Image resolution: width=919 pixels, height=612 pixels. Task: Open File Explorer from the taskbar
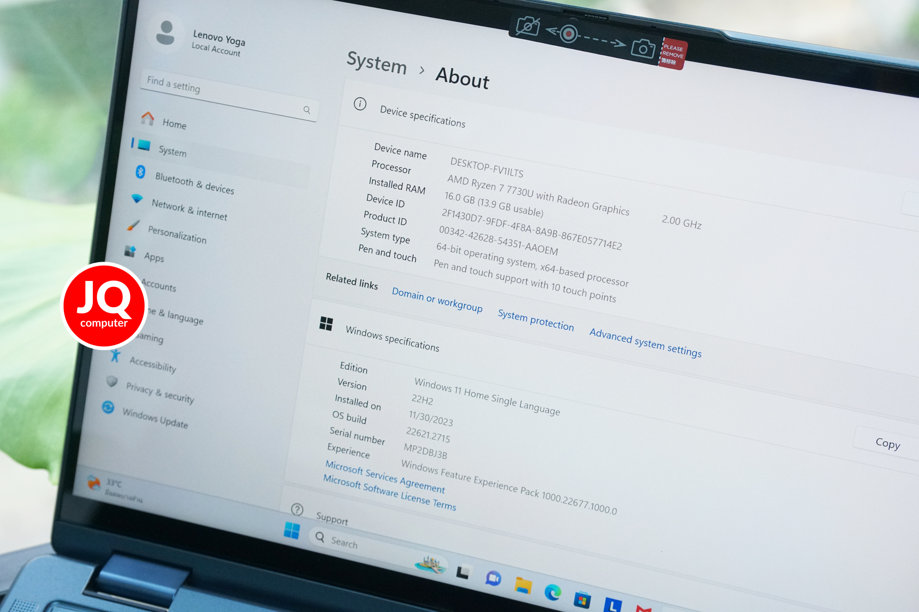click(523, 585)
